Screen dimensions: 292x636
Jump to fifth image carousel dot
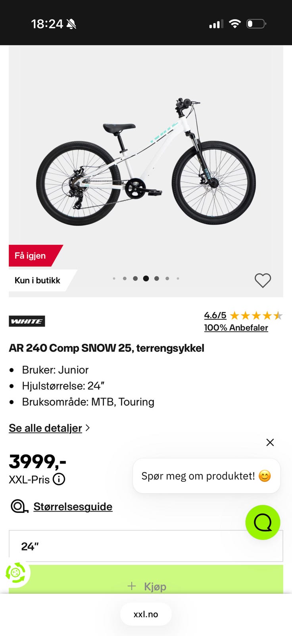click(x=157, y=279)
